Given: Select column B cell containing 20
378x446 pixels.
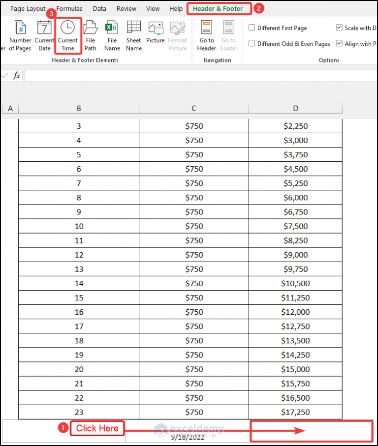Looking at the screenshot, I should point(79,369).
